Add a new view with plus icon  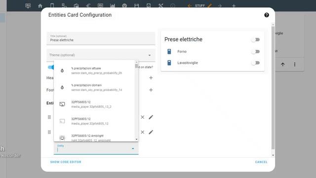click(234, 6)
